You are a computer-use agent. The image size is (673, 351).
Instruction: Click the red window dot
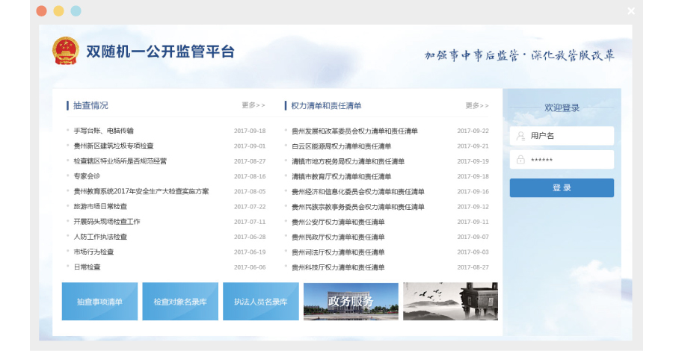[x=41, y=11]
